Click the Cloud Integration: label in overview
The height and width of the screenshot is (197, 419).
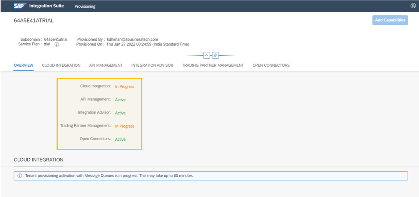point(95,86)
